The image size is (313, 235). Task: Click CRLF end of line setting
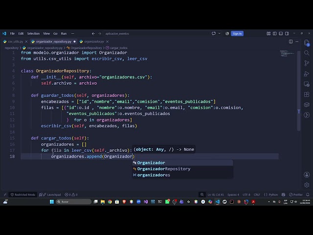[257, 195]
